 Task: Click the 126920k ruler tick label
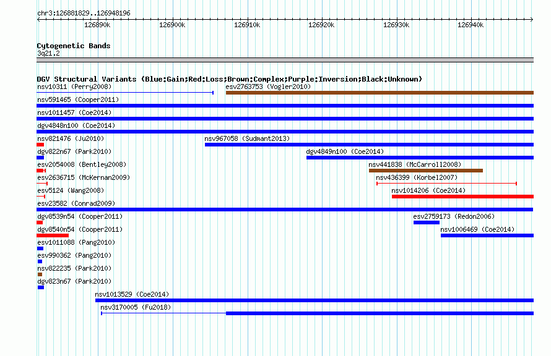pyautogui.click(x=321, y=25)
